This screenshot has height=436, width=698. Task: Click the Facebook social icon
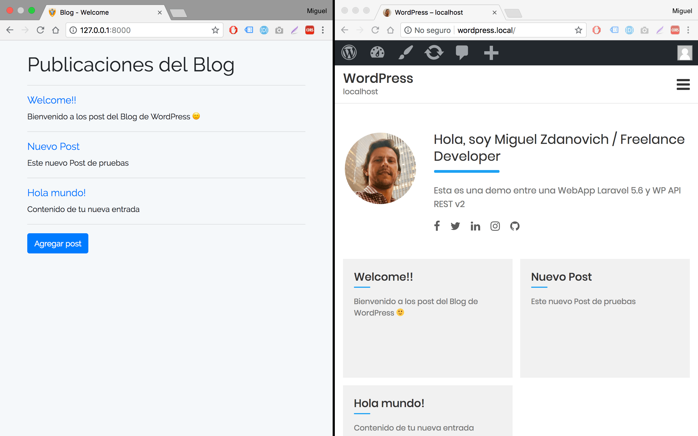coord(437,226)
